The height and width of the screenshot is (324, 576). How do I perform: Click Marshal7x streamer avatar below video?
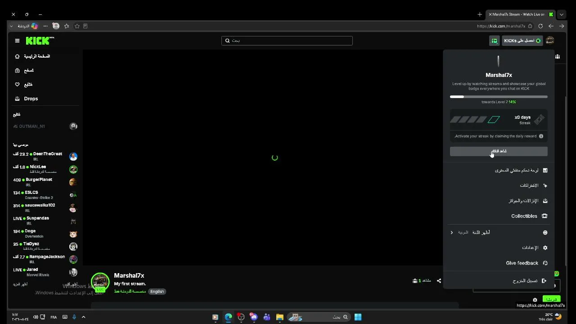(x=100, y=282)
